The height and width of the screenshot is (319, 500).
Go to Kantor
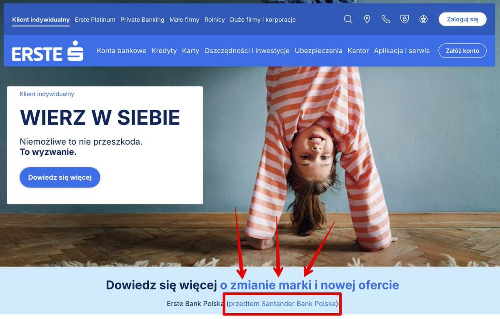pos(358,51)
